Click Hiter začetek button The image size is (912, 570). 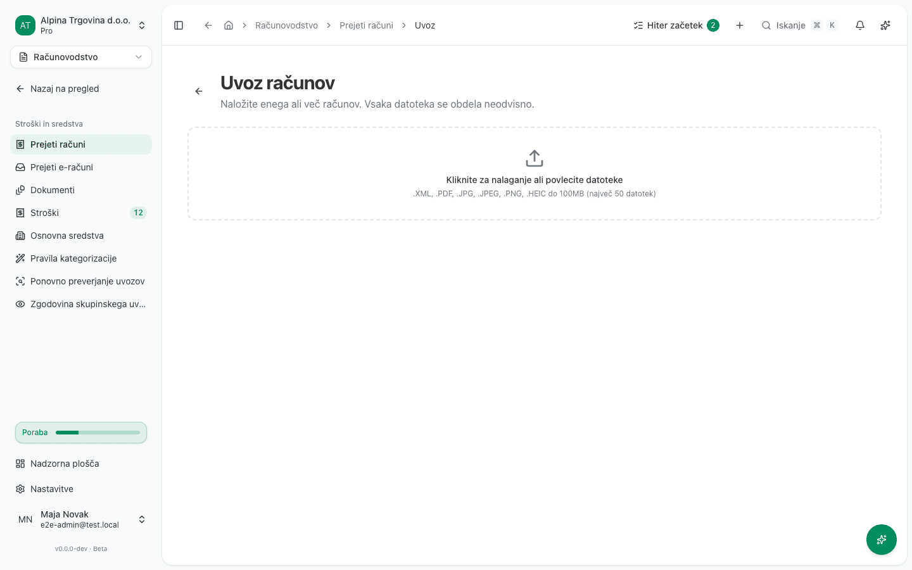[x=676, y=25]
